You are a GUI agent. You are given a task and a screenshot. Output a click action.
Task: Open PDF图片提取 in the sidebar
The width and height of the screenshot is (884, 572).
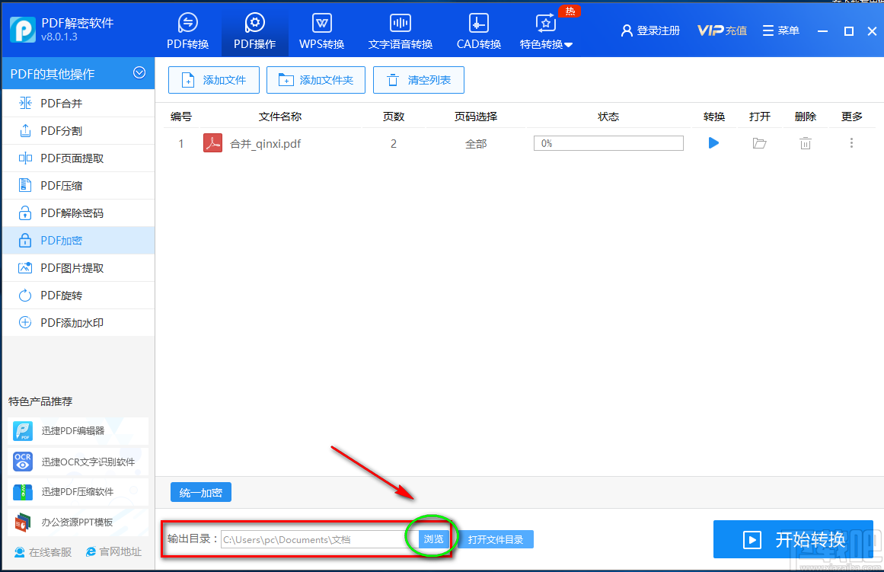coord(78,268)
